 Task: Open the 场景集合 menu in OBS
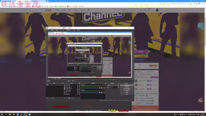pyautogui.click(x=68, y=30)
